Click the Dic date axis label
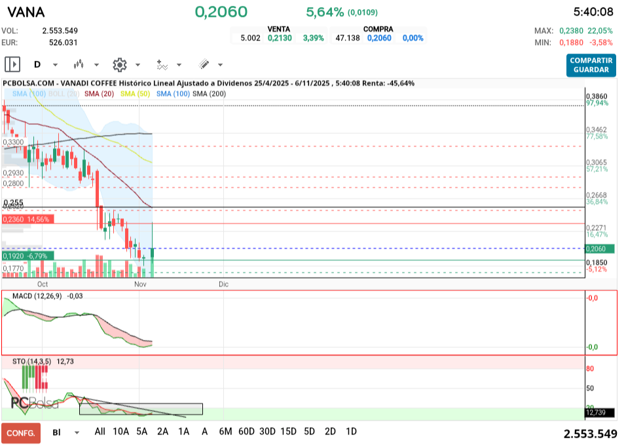626x447 pixels. click(223, 284)
